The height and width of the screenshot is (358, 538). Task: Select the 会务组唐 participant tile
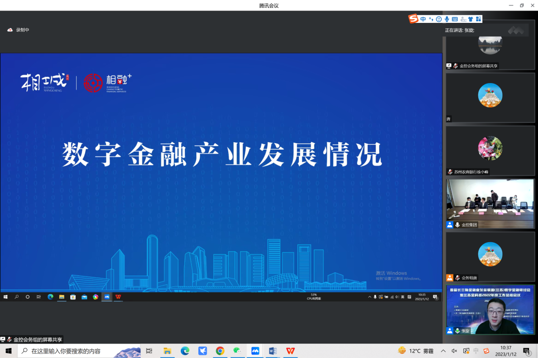[x=490, y=257]
